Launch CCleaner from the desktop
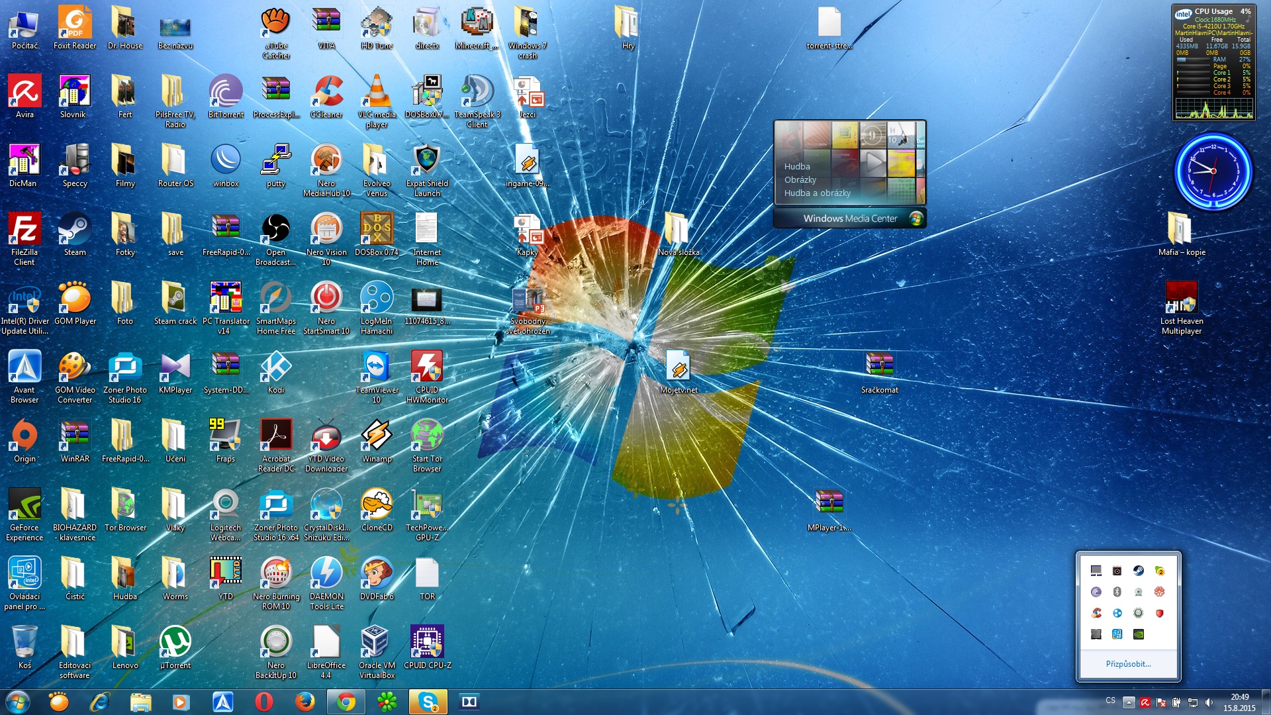1271x715 pixels. pyautogui.click(x=326, y=93)
